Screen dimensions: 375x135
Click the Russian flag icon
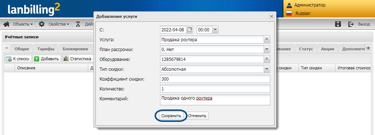coord(289,13)
